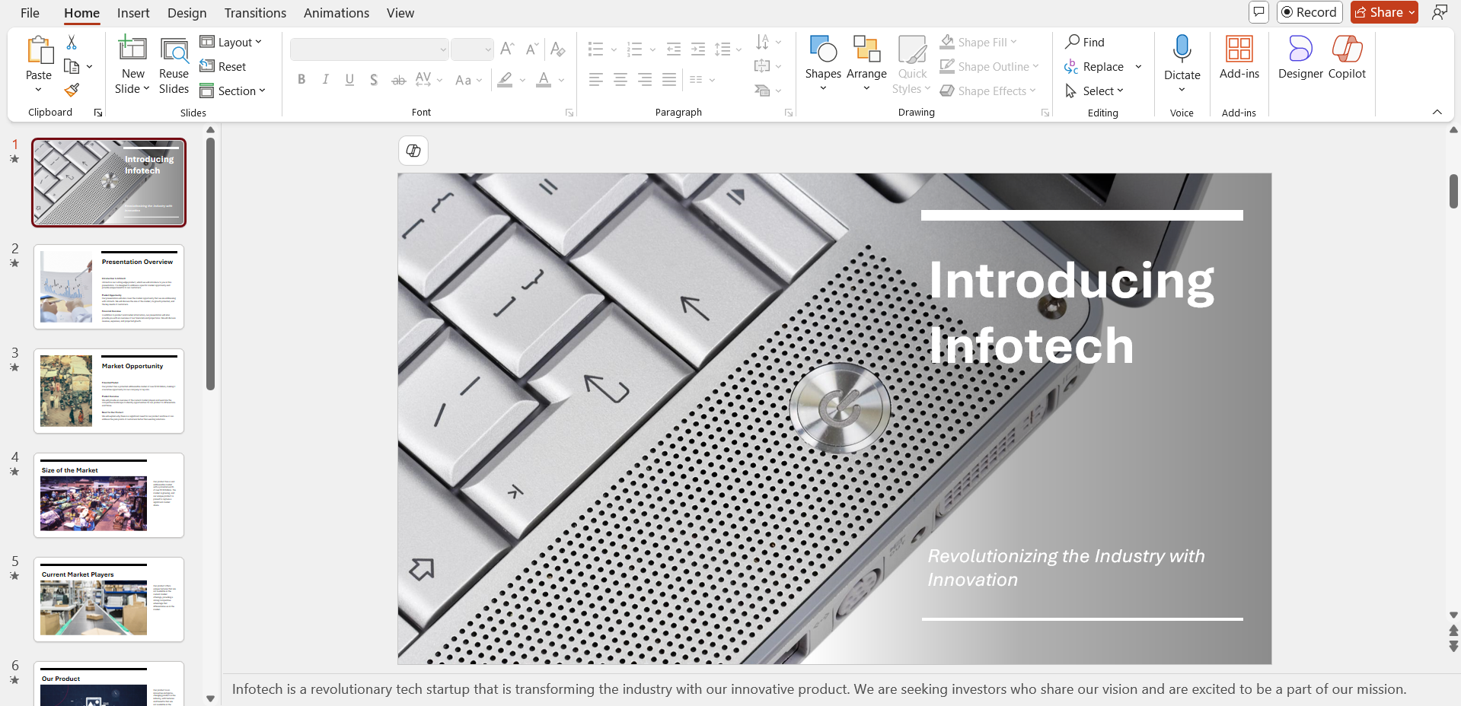Viewport: 1461px width, 706px height.
Task: Open the Animations tab
Action: pos(336,13)
